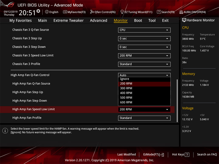Open the Exit tab

coord(165,21)
